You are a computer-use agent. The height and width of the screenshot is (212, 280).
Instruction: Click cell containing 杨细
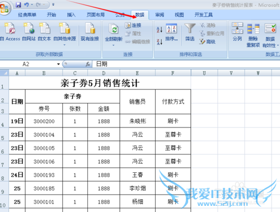[137, 201]
